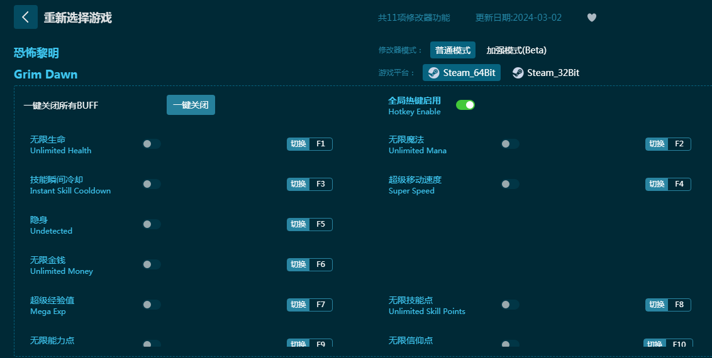Switch on Unlimited Money
Viewport: 712px width, 358px height.
[x=152, y=264]
